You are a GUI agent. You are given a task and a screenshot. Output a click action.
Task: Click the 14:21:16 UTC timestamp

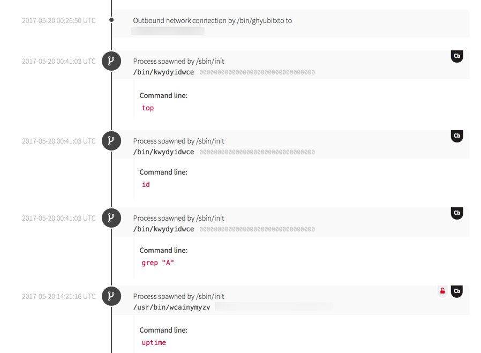[x=59, y=296]
